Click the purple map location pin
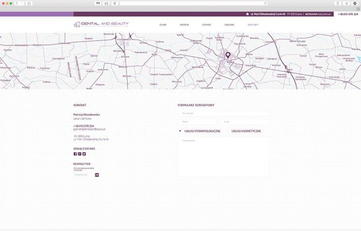The width and height of the screenshot is (361, 231). tap(228, 55)
